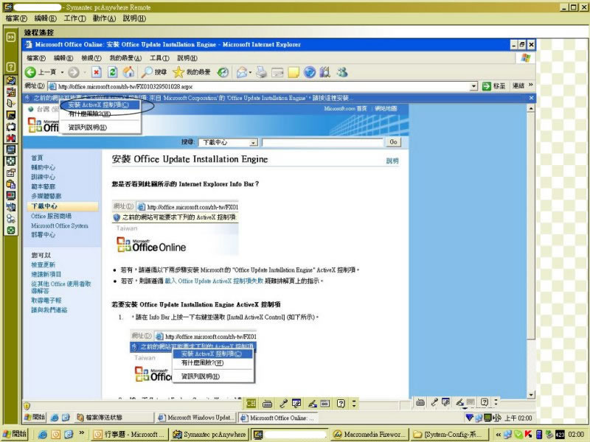Open the IME help question mark icon

pos(341,404)
